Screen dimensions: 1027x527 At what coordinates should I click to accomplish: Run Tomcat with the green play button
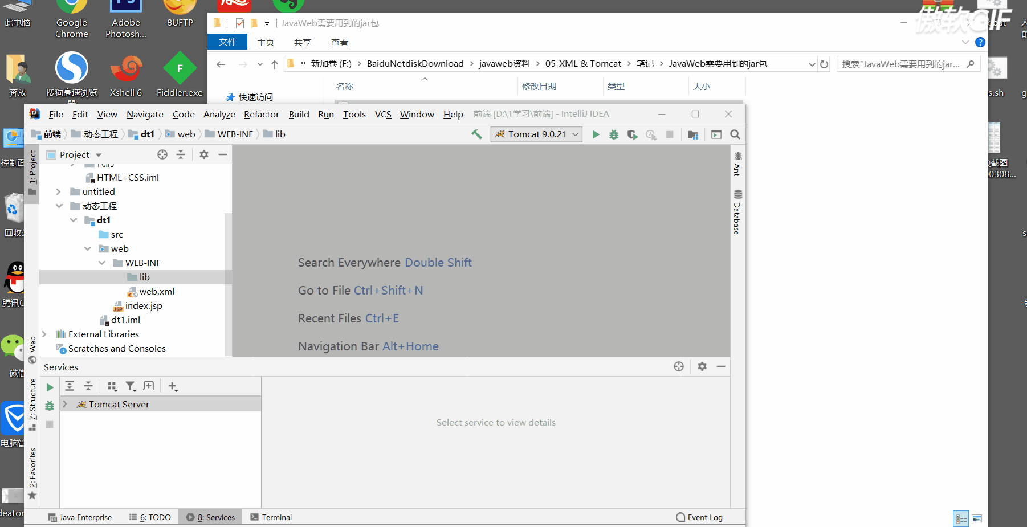(596, 134)
